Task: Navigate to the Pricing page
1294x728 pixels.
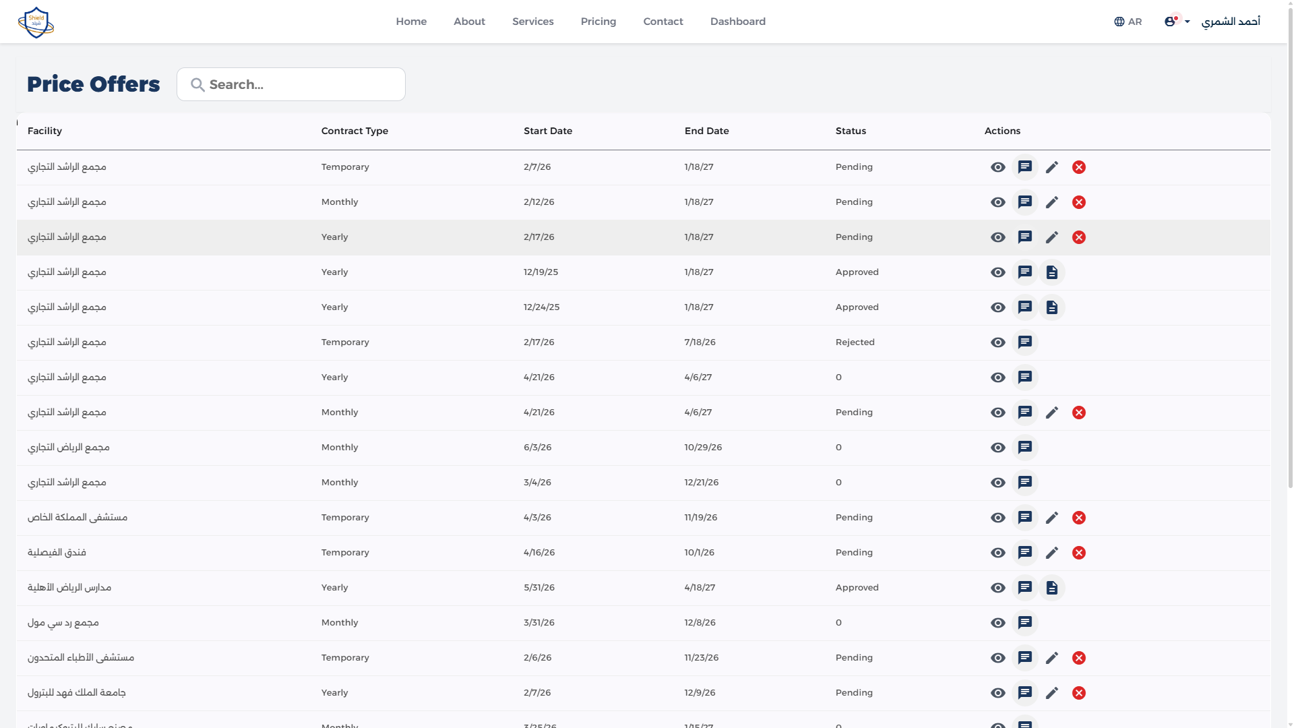Action: 598,21
